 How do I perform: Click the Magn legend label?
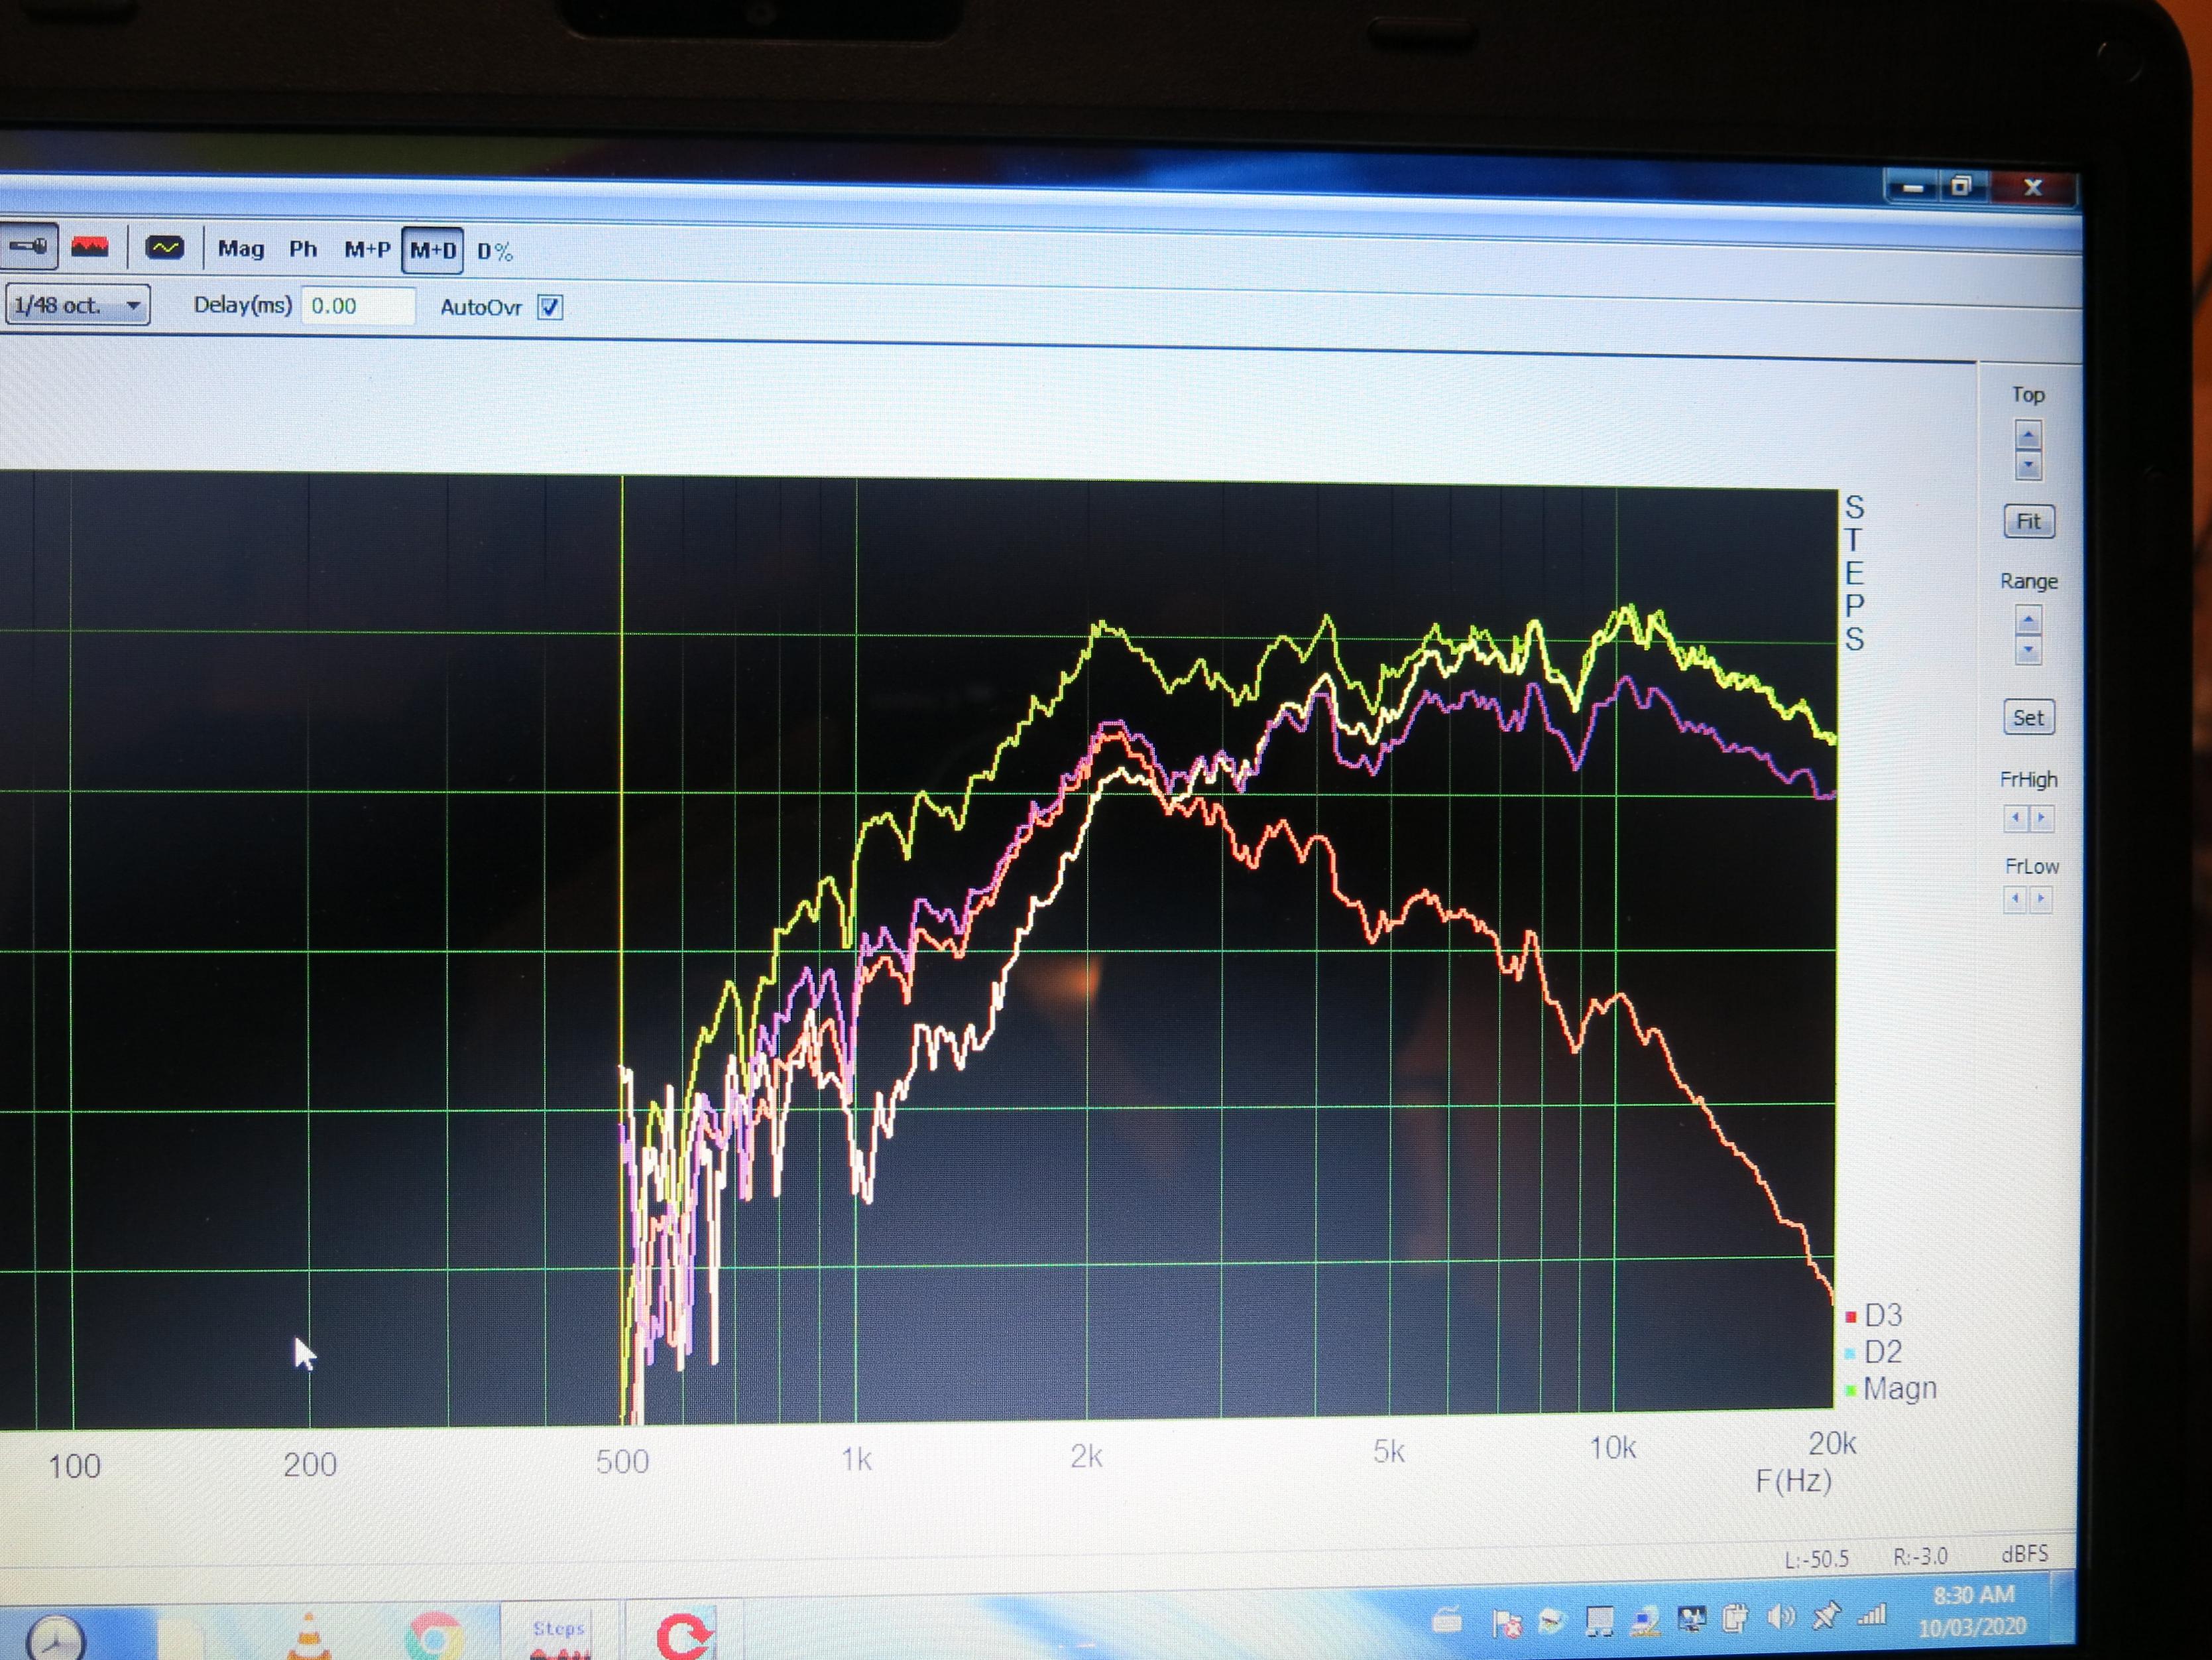1900,1389
